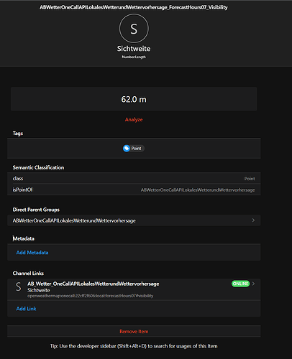Click the S icon in Channel Links
Image resolution: width=292 pixels, height=359 pixels.
coord(19,286)
